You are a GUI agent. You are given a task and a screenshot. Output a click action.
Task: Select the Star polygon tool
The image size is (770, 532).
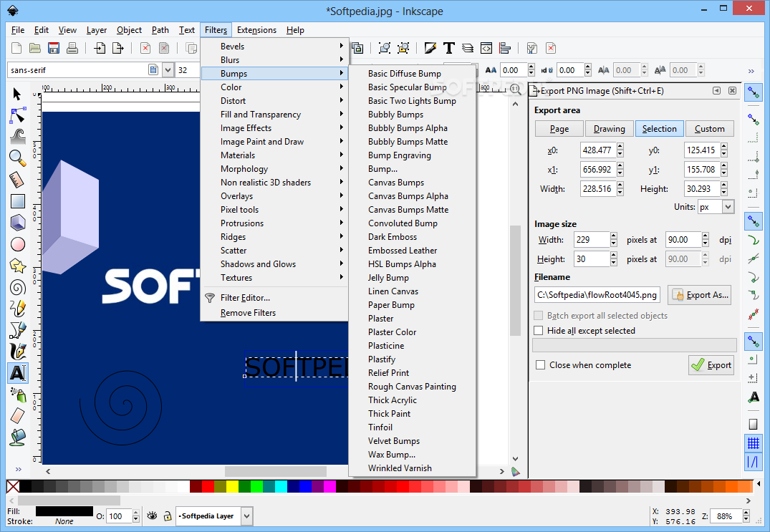click(17, 266)
